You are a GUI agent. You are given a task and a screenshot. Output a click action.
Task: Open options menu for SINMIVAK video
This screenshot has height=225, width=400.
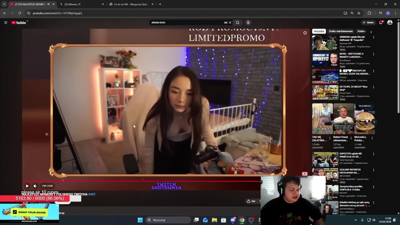(x=373, y=37)
